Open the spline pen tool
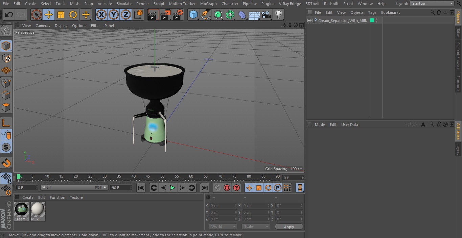The width and height of the screenshot is (462, 238). click(x=205, y=15)
